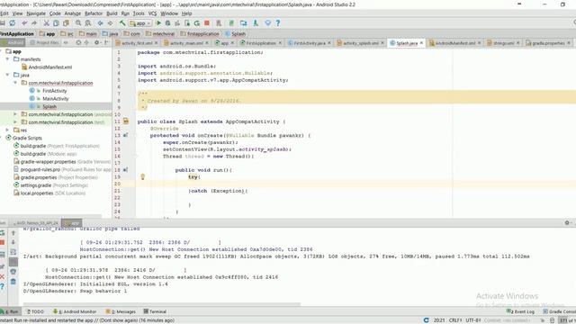Screen dimensions: 576x324
Task: Close the activity_first.xml tab
Action: pos(156,43)
